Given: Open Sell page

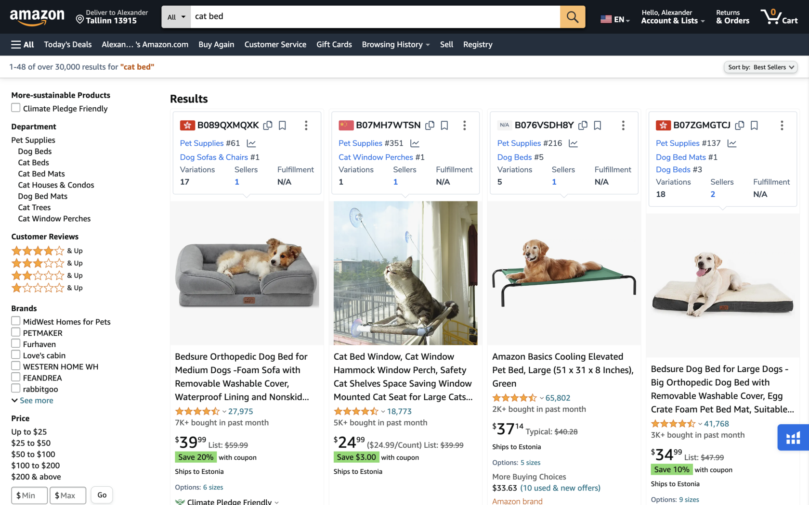Looking at the screenshot, I should (446, 45).
